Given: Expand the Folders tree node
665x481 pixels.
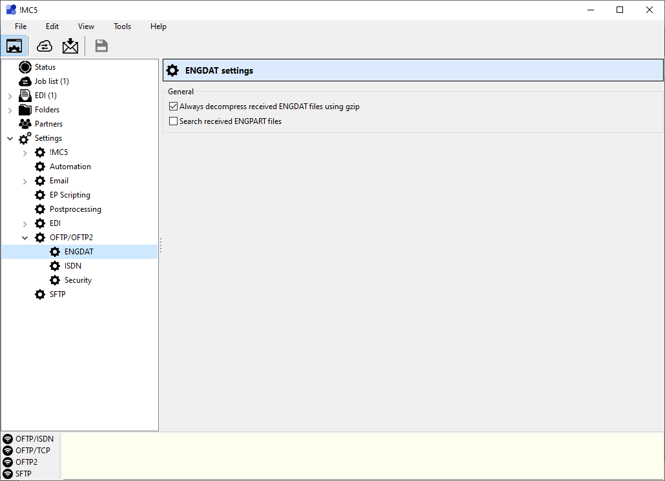Looking at the screenshot, I should click(x=10, y=110).
